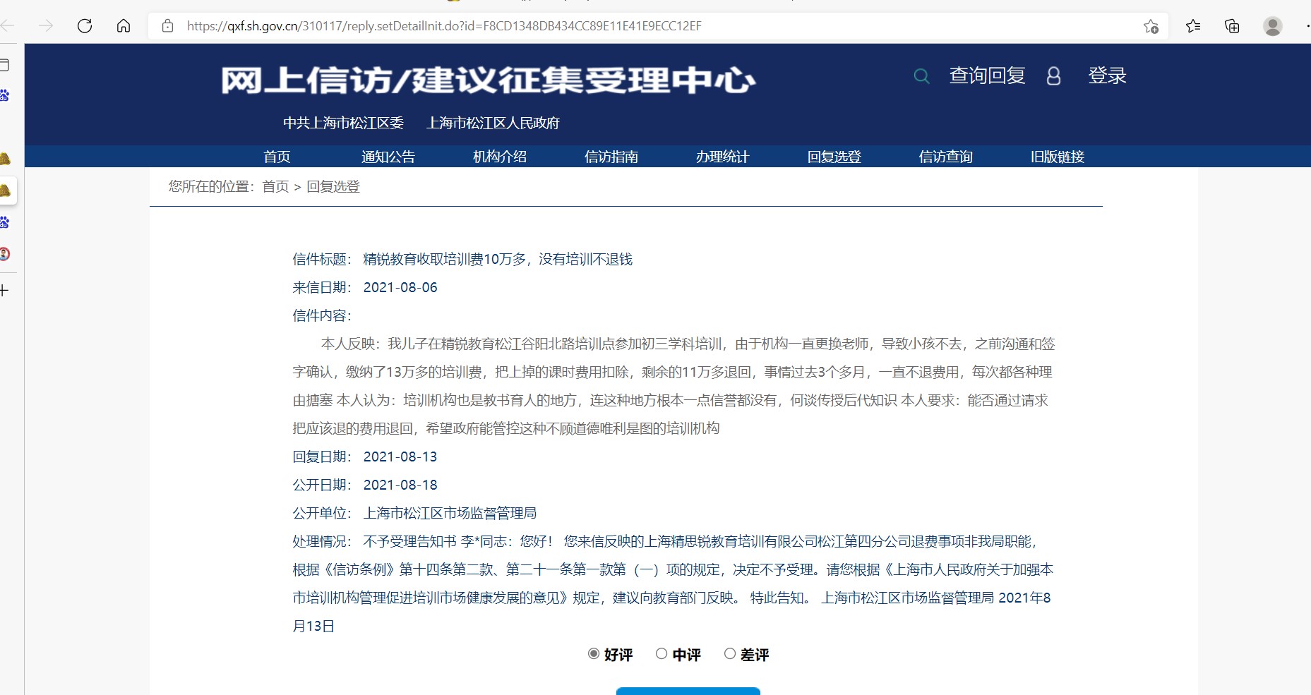This screenshot has width=1311, height=695.
Task: Open the 旧版链接 navigation item
Action: point(1057,157)
